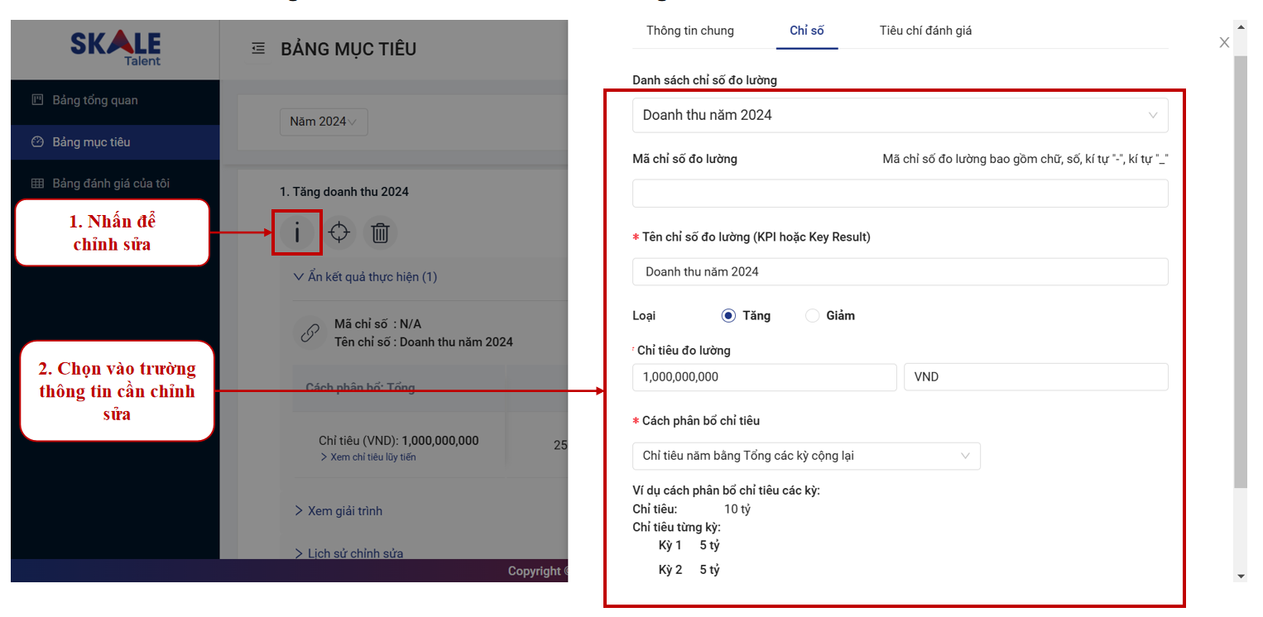Click the sidebar collapse menu icon
Viewport: 1263px width, 617px height.
point(258,49)
